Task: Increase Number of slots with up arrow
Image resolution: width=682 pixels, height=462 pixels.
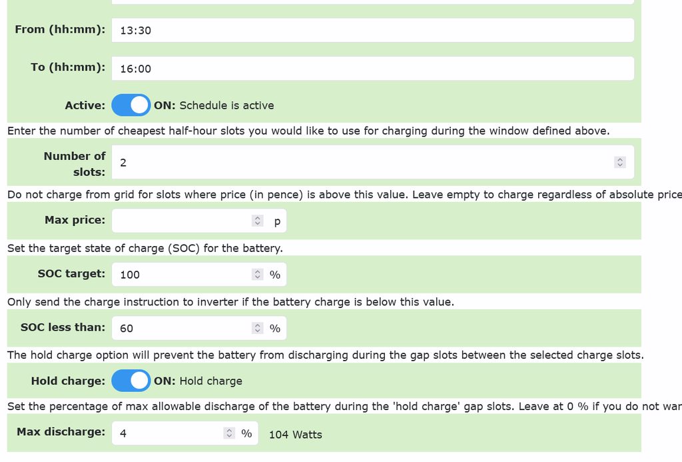Action: (620, 159)
